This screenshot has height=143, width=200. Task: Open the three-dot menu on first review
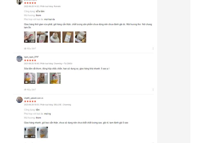coord(153,49)
